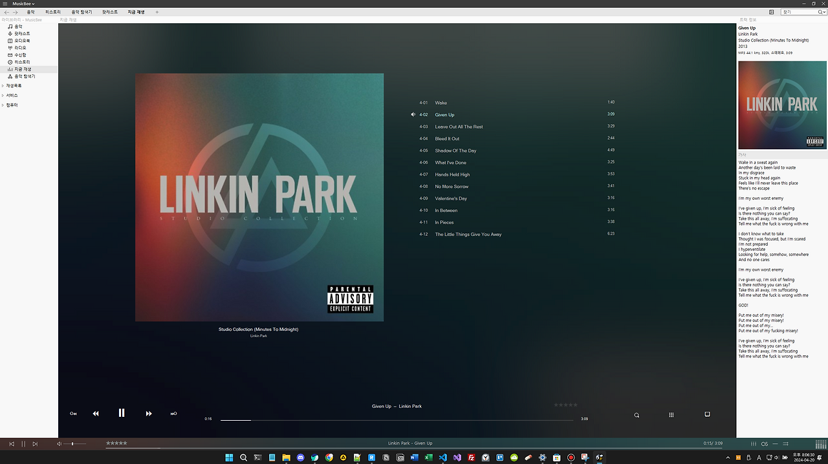Click the next track button in main player
The width and height of the screenshot is (828, 464).
[x=173, y=414]
